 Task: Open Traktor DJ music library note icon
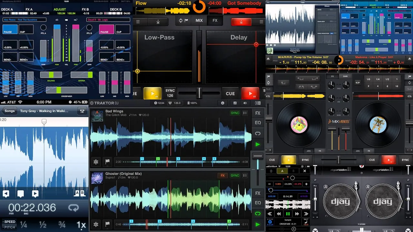[235, 103]
